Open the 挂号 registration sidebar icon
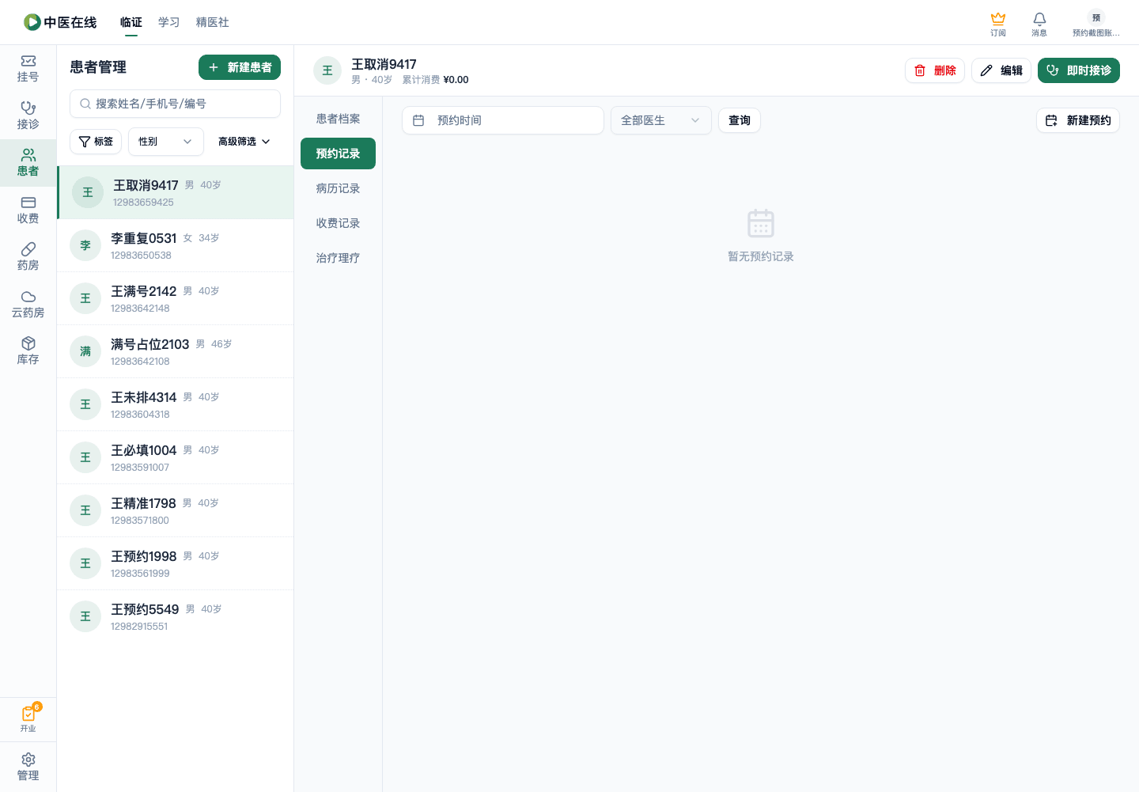 (28, 69)
